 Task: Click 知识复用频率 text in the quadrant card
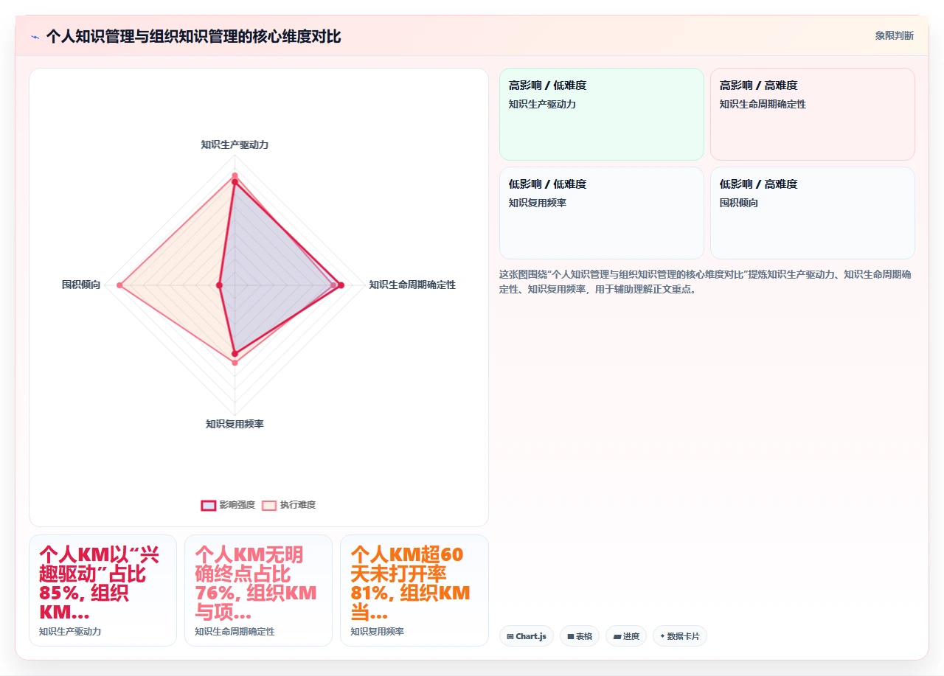click(x=538, y=203)
